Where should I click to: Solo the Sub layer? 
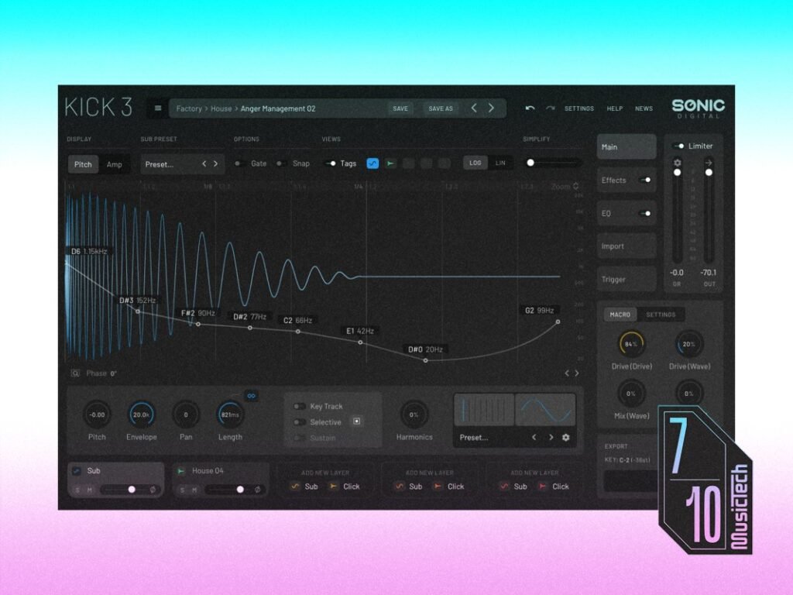(77, 490)
